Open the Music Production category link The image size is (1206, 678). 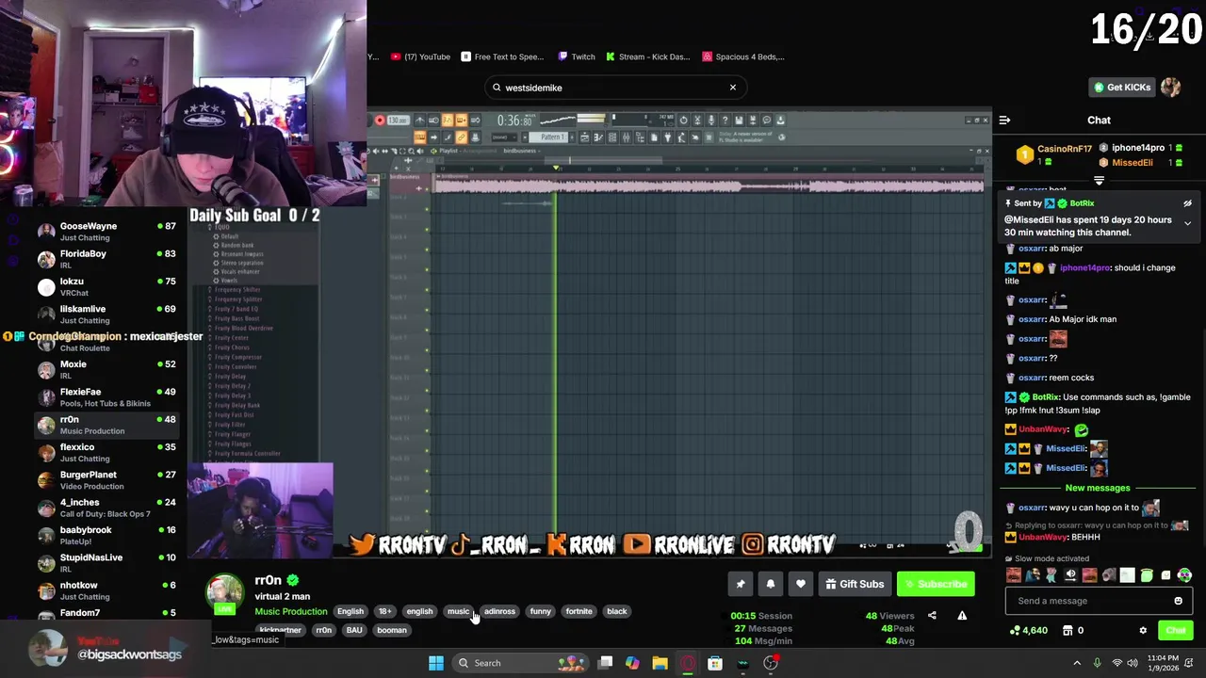click(291, 611)
